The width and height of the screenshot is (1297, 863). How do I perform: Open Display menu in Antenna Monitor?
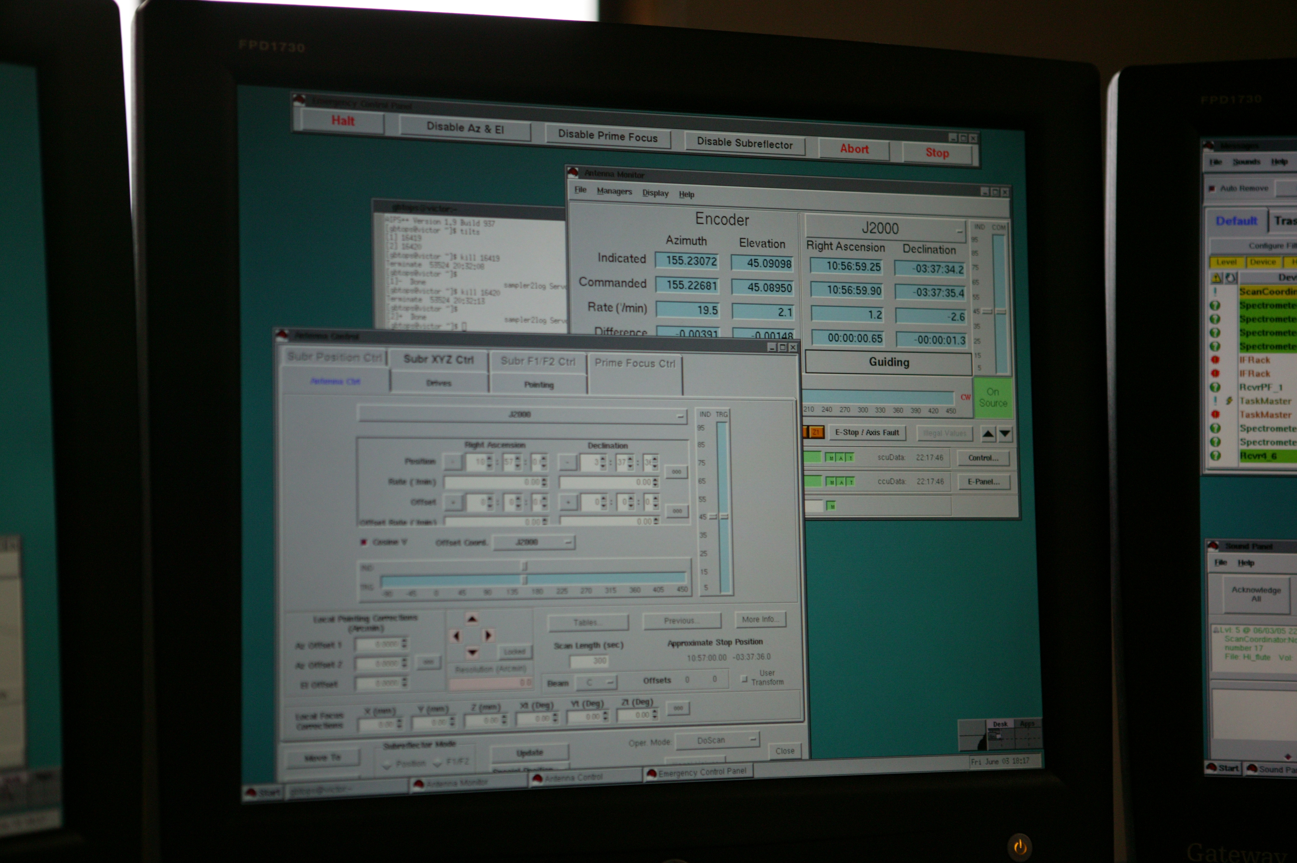(x=656, y=193)
